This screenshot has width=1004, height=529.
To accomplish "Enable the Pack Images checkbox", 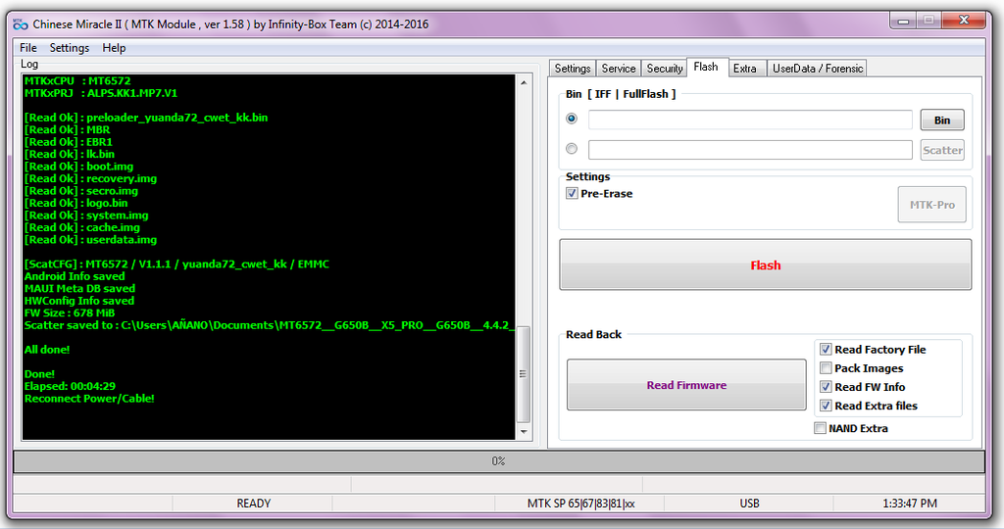I will tap(826, 368).
